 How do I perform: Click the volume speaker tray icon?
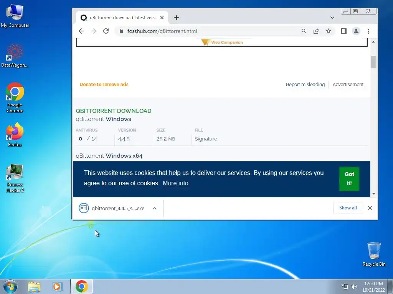click(x=354, y=287)
